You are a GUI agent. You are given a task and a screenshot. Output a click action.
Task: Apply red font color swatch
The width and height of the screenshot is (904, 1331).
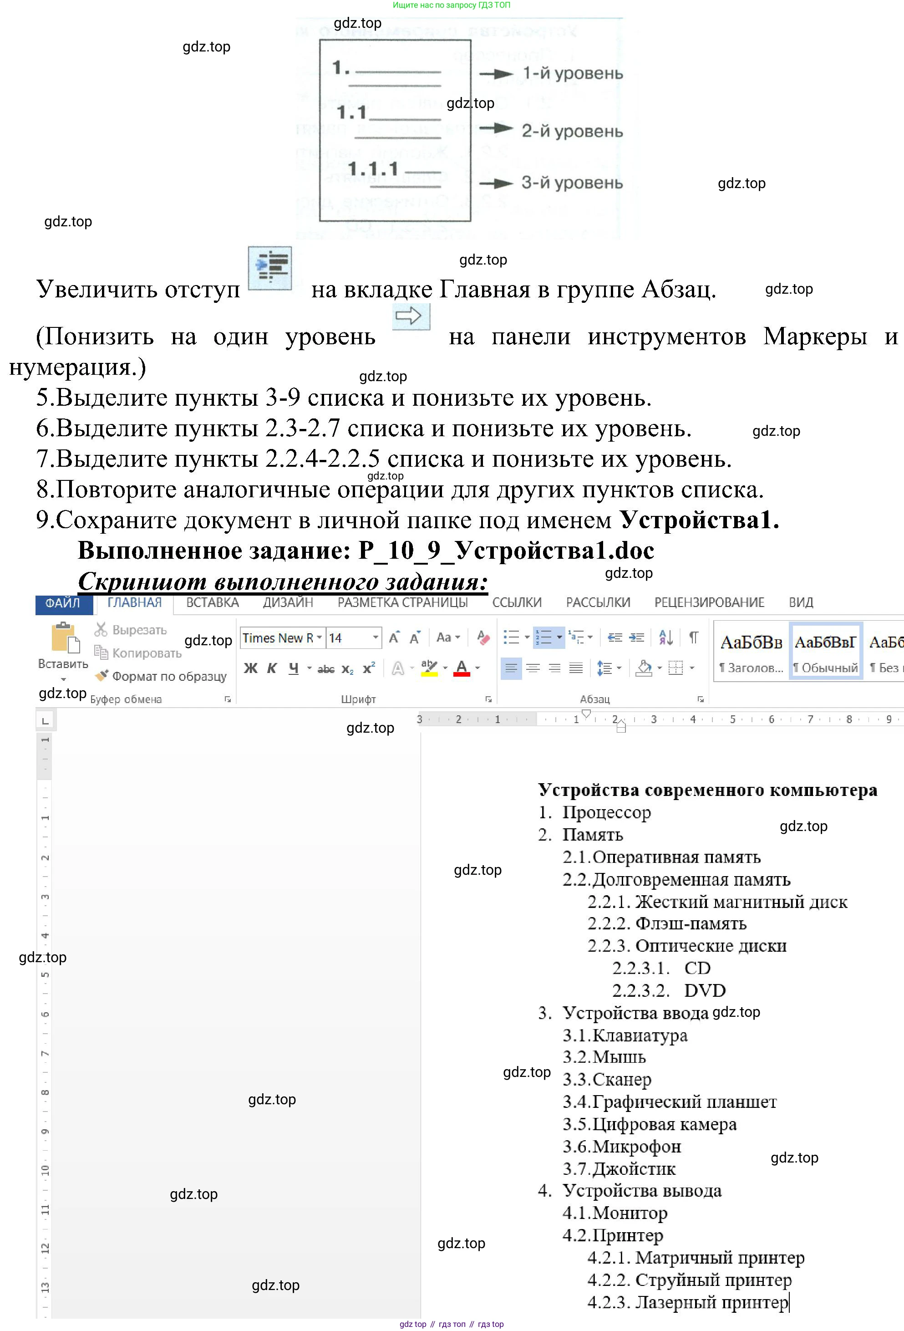462,668
